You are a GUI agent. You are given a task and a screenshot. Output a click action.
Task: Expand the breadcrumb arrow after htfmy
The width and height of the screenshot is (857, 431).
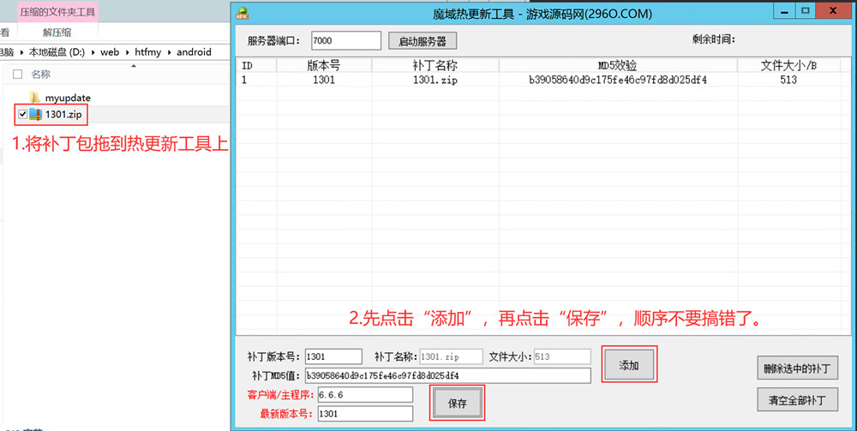click(169, 52)
